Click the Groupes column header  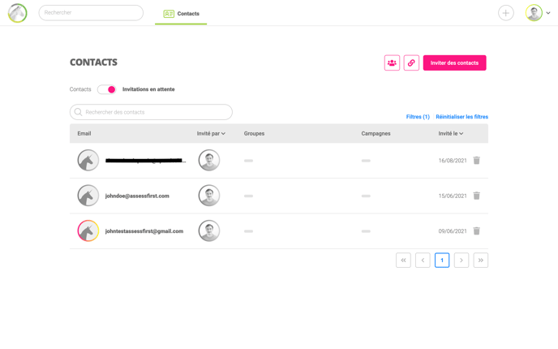click(x=254, y=134)
